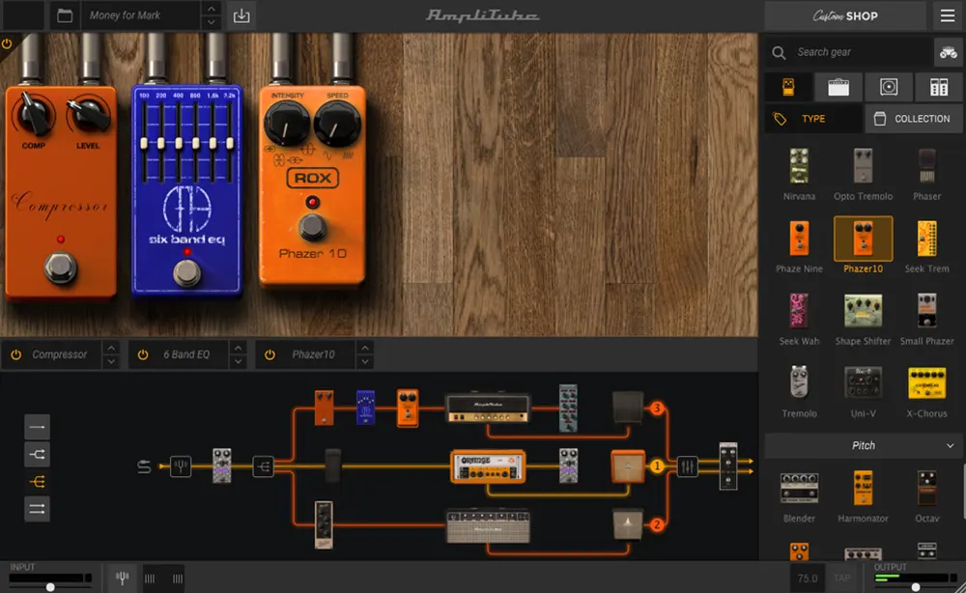Open the preset browser folder icon
The height and width of the screenshot is (593, 966).
tap(65, 15)
